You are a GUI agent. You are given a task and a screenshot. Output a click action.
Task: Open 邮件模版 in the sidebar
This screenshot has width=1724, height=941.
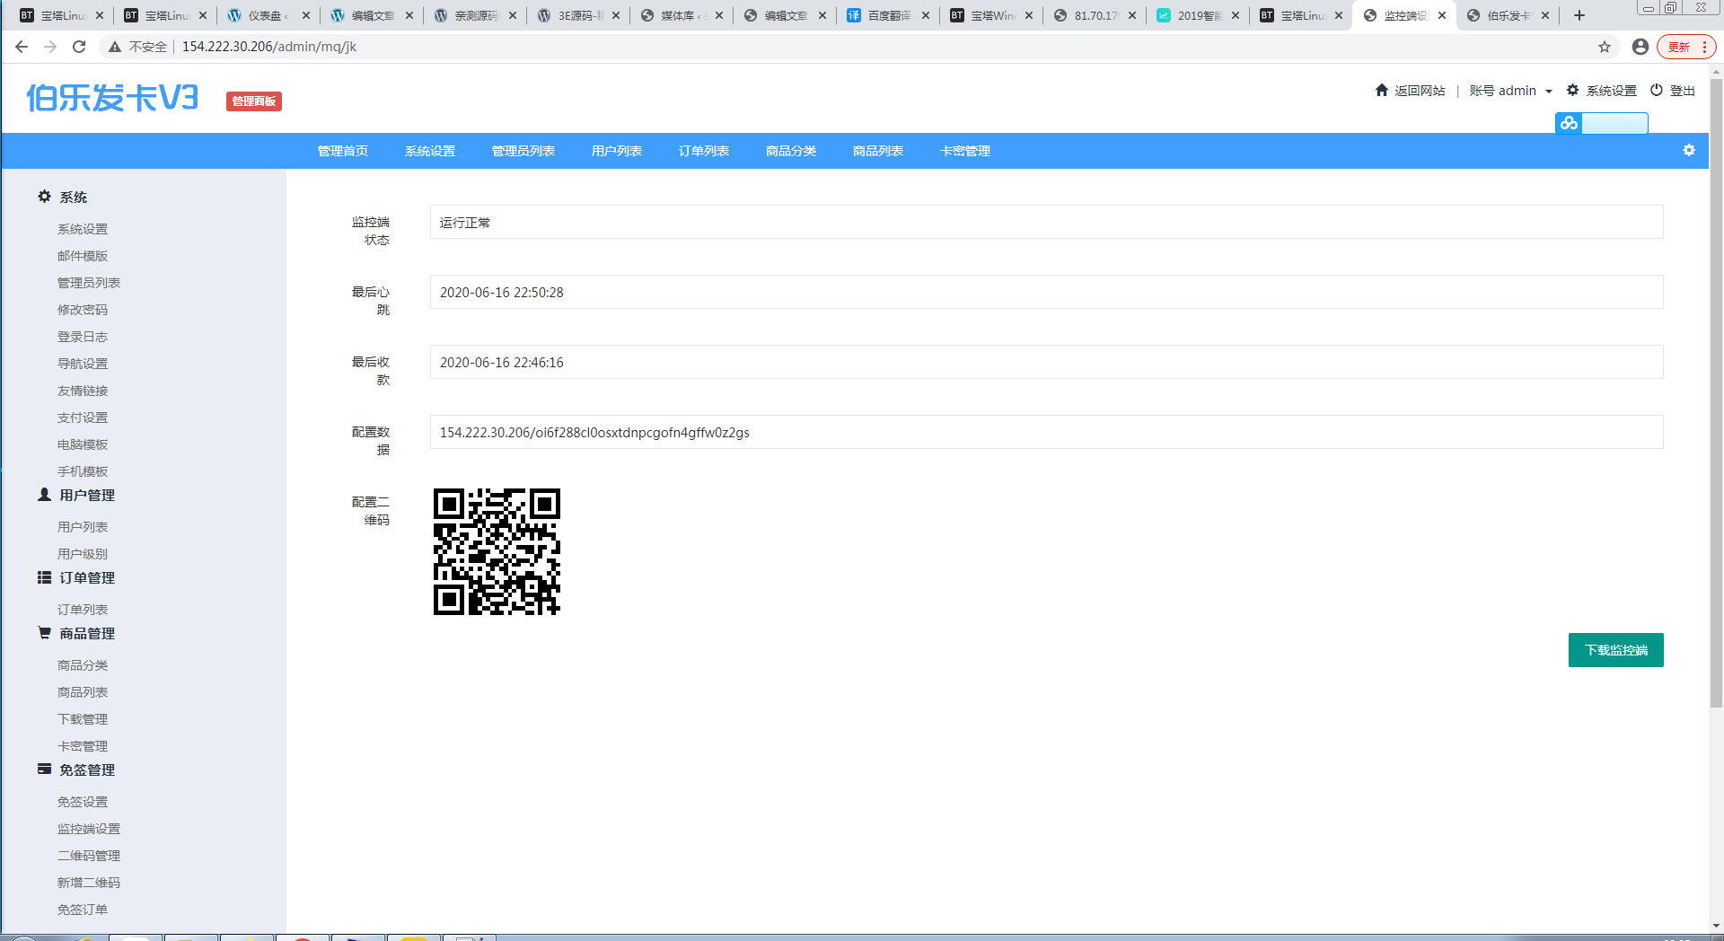[83, 256]
